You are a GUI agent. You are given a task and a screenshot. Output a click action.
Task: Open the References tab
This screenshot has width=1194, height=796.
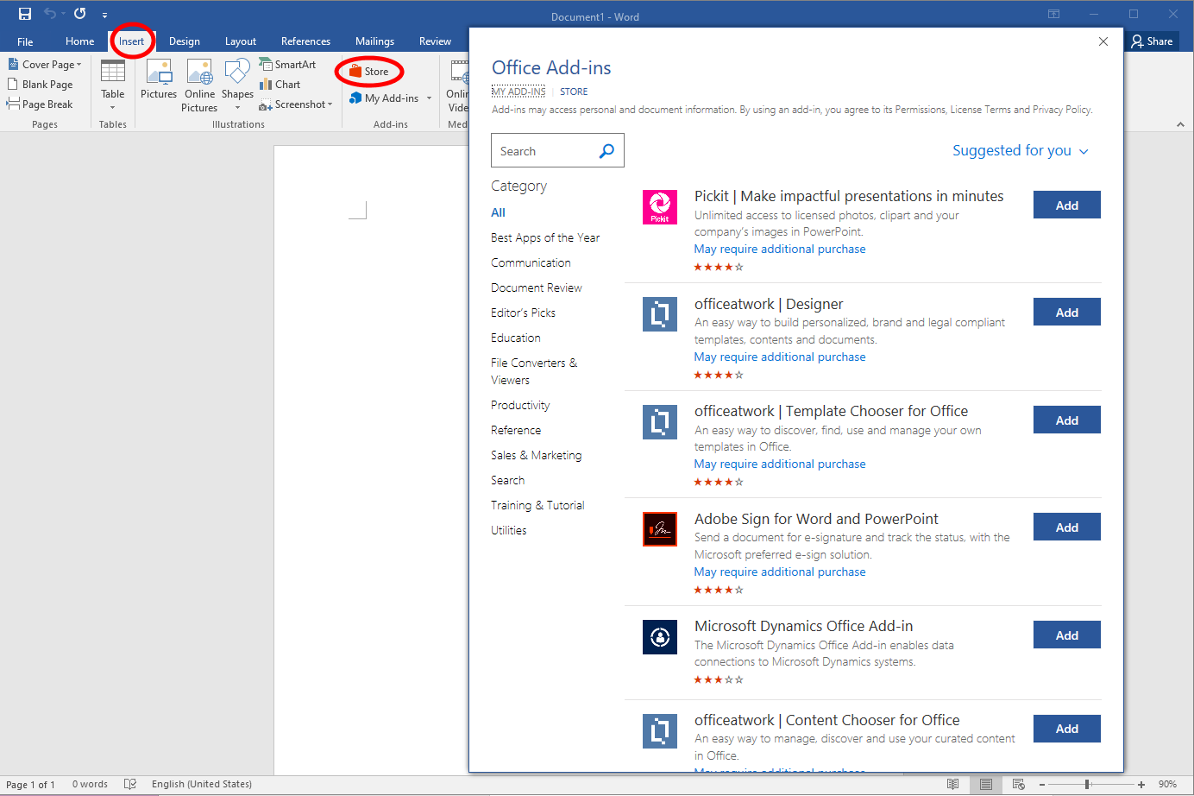pyautogui.click(x=305, y=41)
